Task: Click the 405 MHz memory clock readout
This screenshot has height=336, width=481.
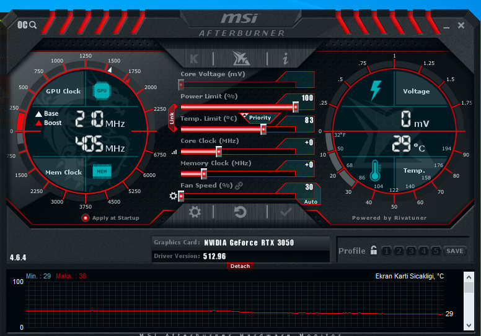Action: [100, 144]
